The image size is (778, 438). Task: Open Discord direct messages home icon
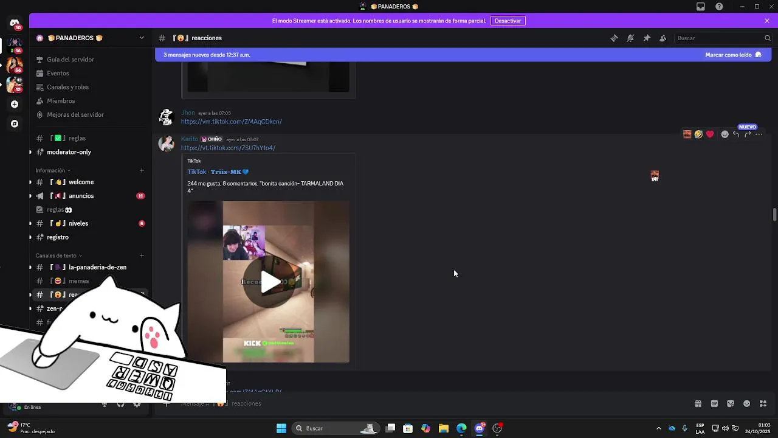15,23
